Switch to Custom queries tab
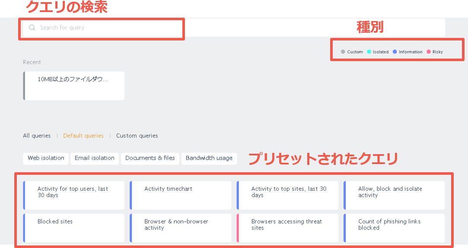 point(137,136)
